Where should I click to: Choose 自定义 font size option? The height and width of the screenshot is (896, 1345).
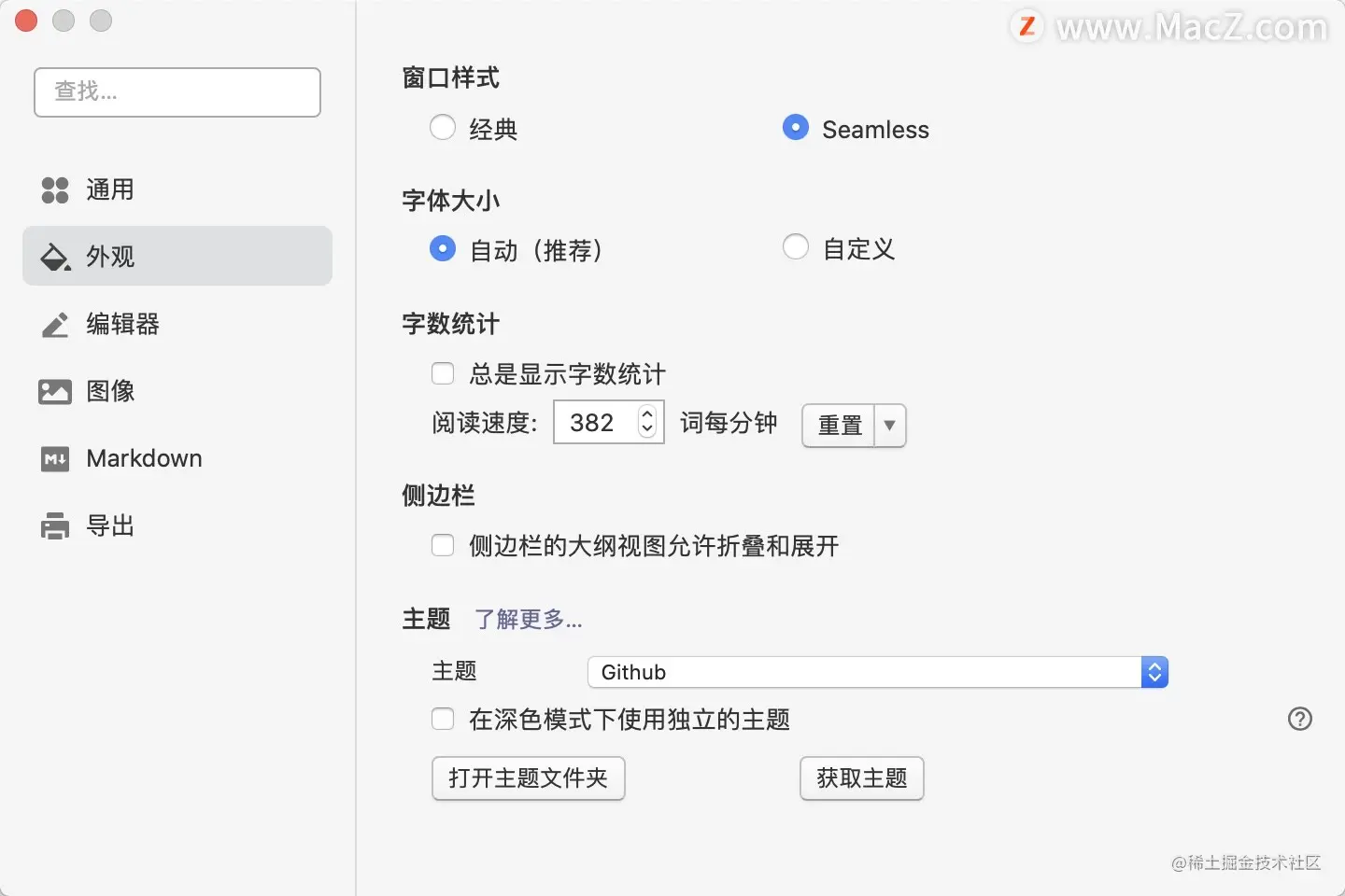click(796, 247)
